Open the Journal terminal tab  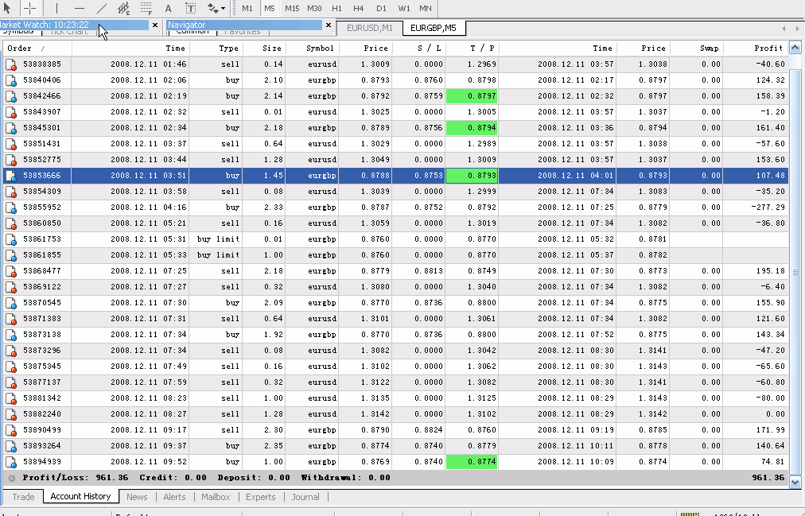305,497
